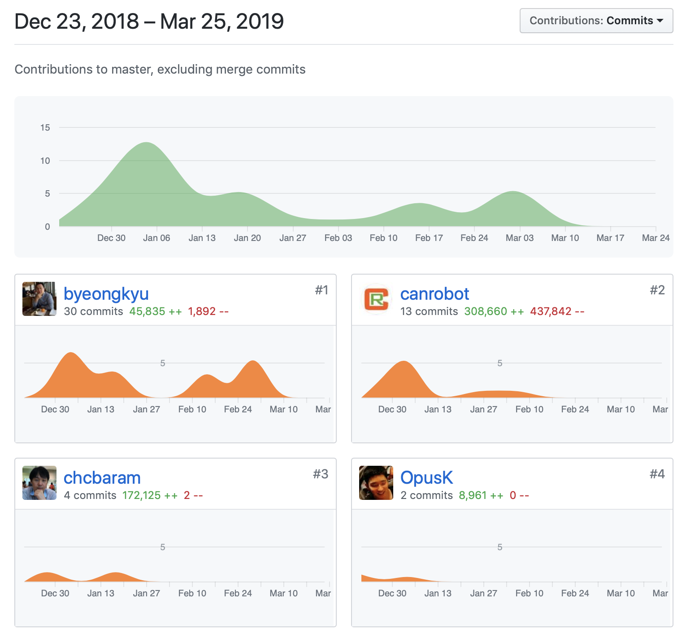View byeongkyu's 30 commits

(x=93, y=311)
